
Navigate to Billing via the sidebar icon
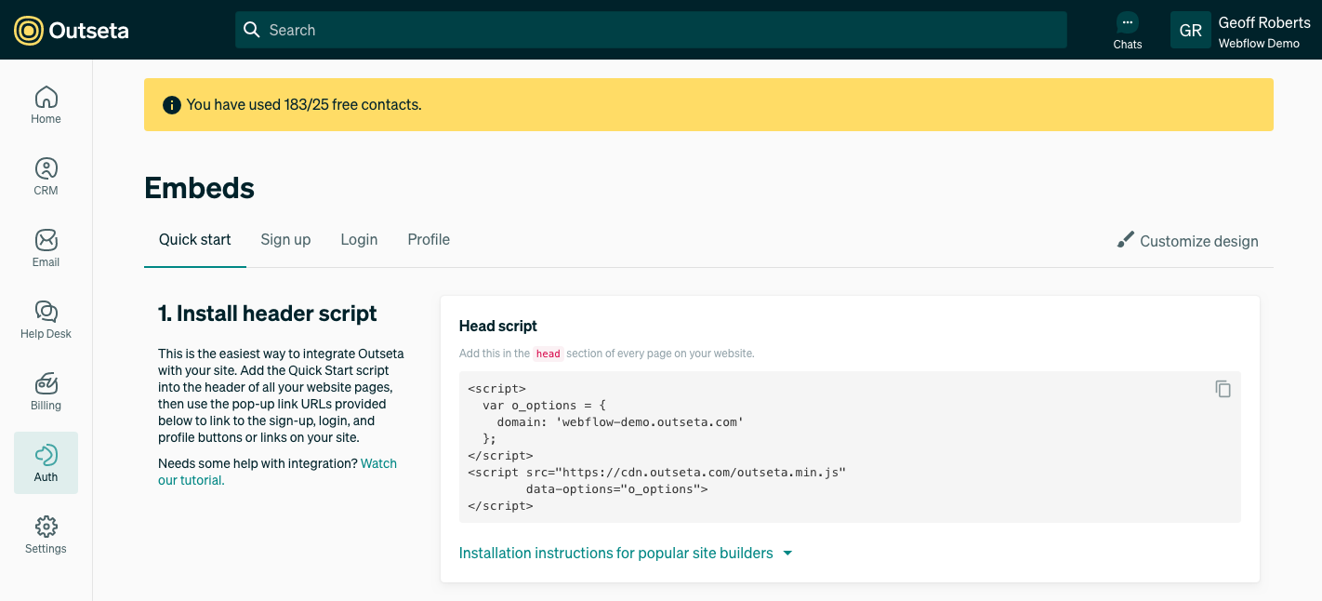(46, 391)
